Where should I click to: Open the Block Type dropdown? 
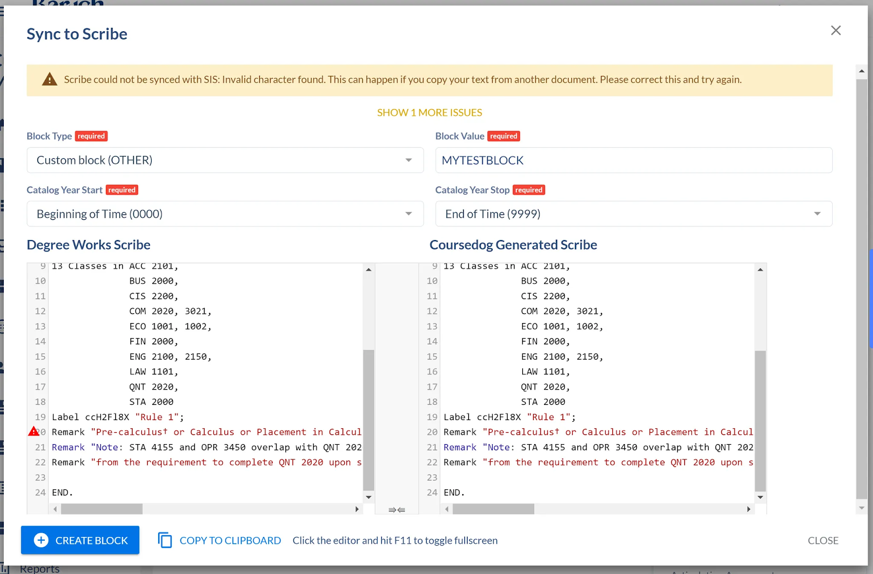coord(225,160)
